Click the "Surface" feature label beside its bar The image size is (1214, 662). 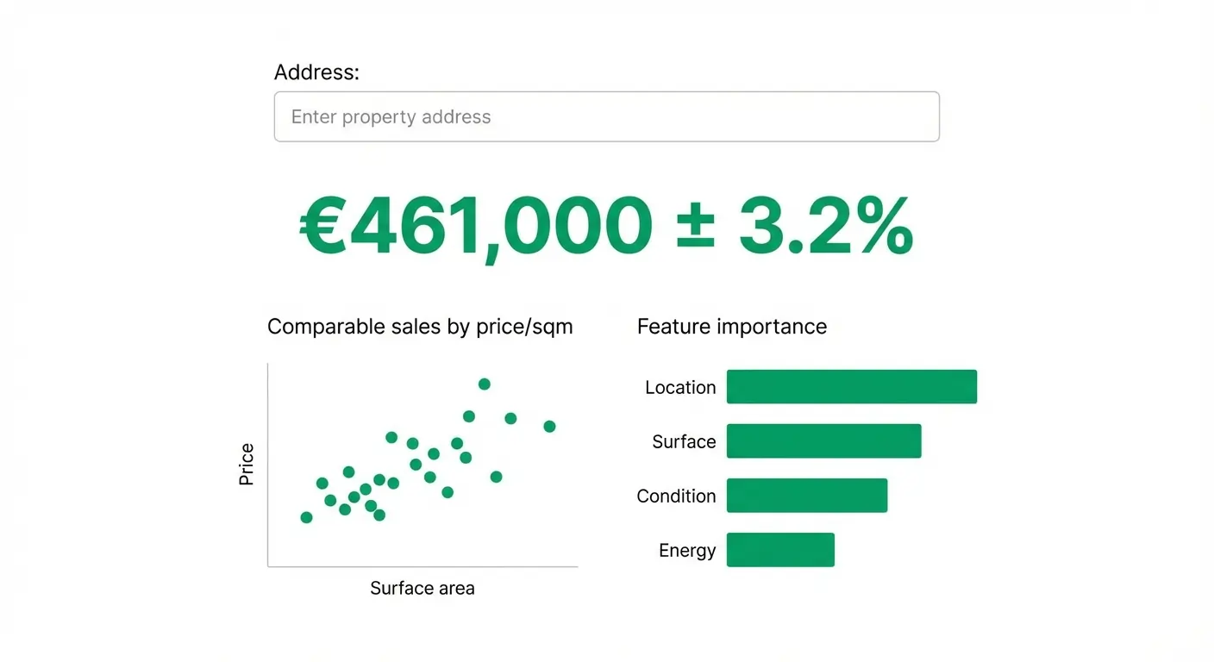pos(684,442)
